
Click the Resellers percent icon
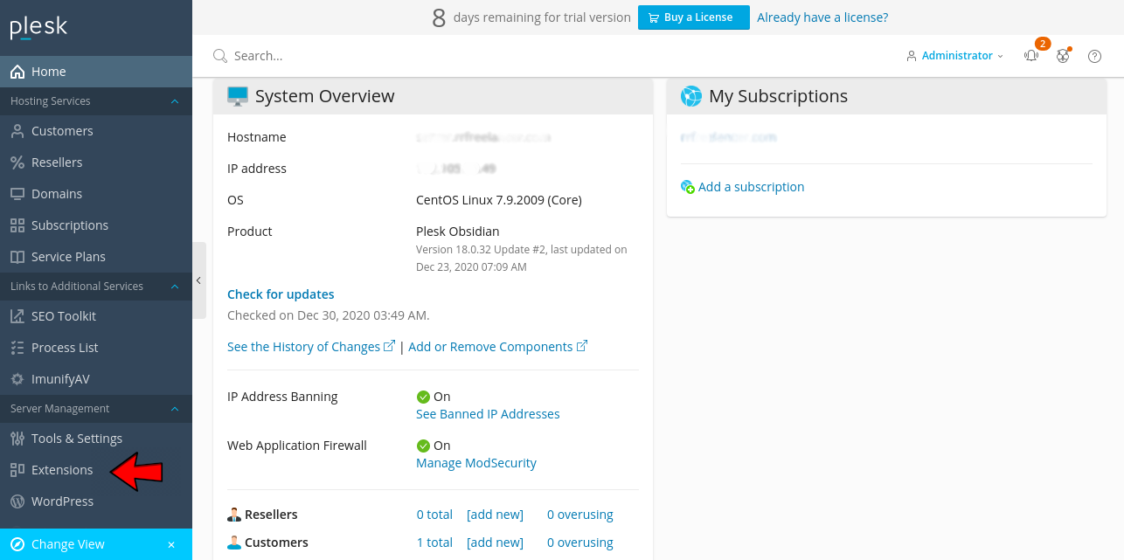coord(17,162)
